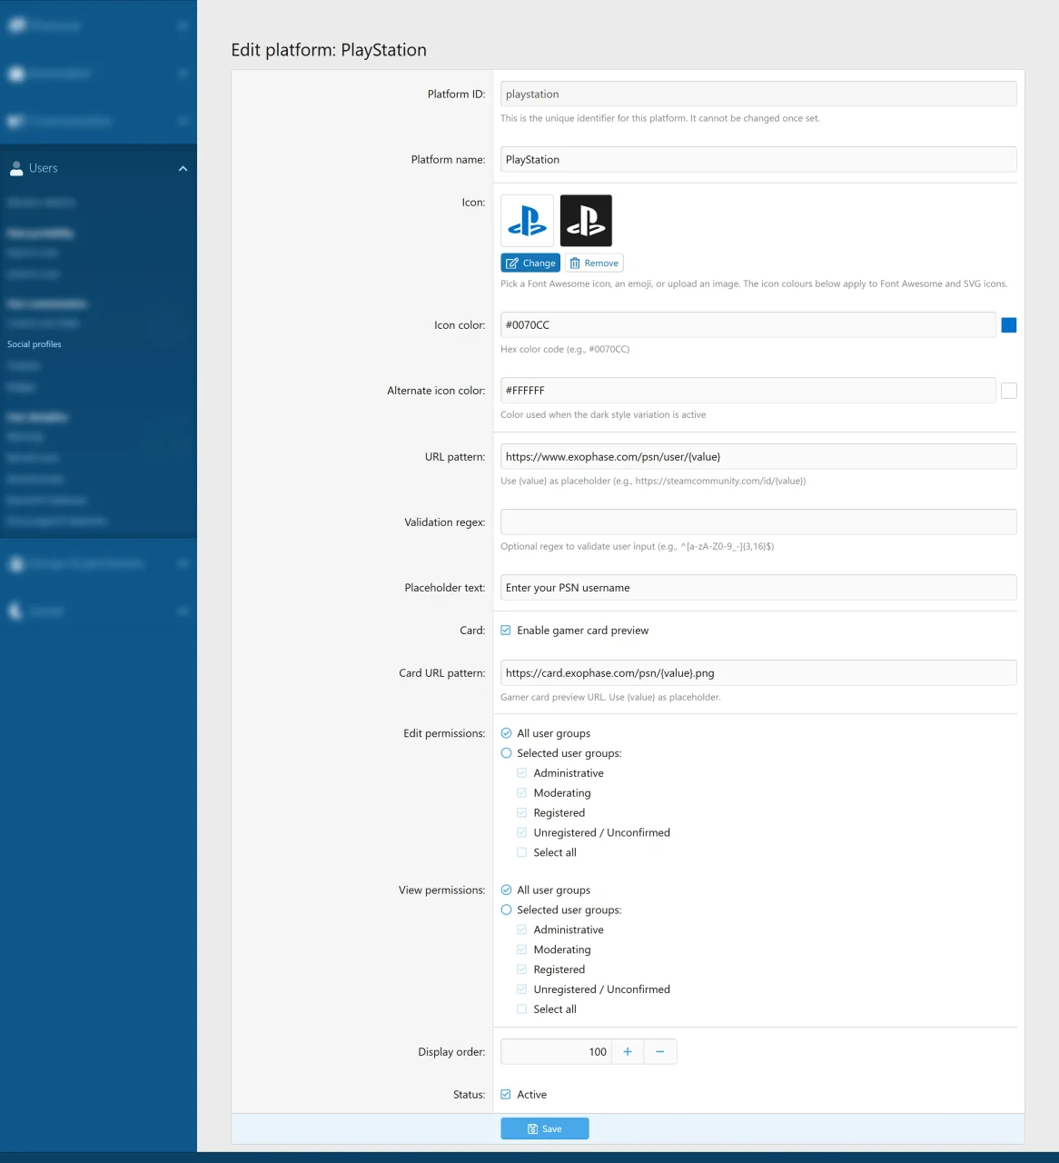Viewport: 1059px width, 1163px height.
Task: Focus the URL pattern field
Action: point(758,457)
